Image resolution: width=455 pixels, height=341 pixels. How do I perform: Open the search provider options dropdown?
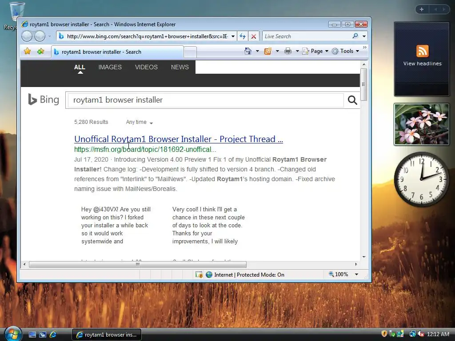coord(364,36)
